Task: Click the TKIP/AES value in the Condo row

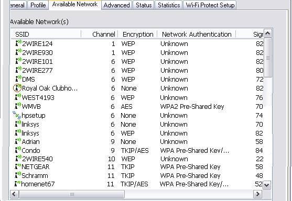Action: [x=135, y=150]
